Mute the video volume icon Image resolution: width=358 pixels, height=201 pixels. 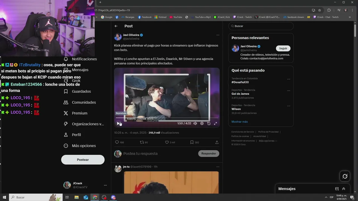(x=195, y=123)
